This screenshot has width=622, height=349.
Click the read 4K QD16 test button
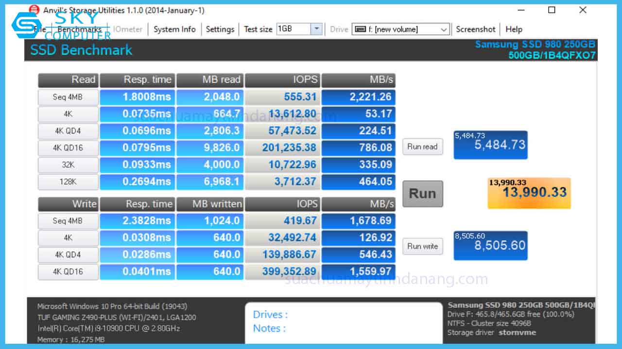(x=68, y=148)
